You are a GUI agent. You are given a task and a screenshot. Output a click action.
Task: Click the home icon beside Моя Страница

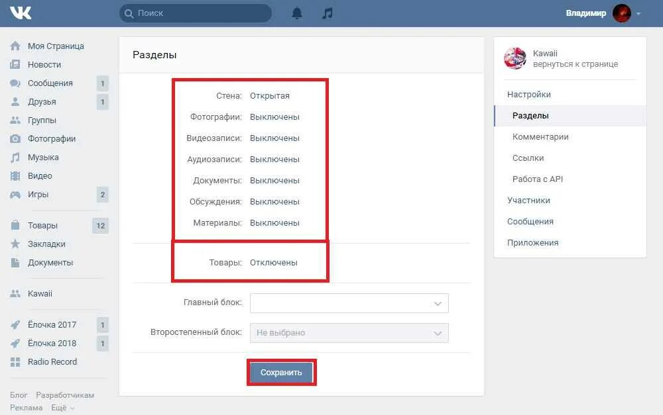click(x=15, y=46)
